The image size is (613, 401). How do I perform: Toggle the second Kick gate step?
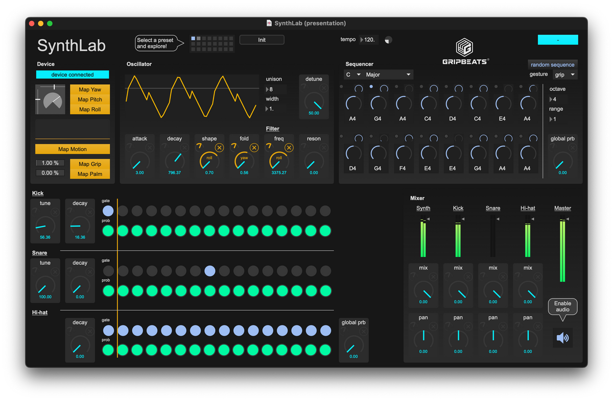click(123, 211)
